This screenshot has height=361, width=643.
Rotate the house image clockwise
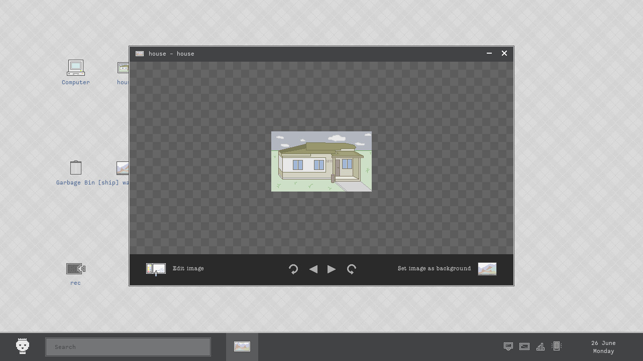pyautogui.click(x=352, y=269)
